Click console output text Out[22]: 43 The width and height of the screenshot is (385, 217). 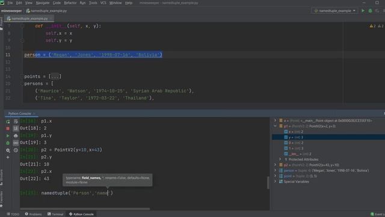[35, 178]
